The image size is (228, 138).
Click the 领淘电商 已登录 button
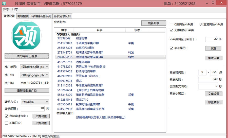27,56
